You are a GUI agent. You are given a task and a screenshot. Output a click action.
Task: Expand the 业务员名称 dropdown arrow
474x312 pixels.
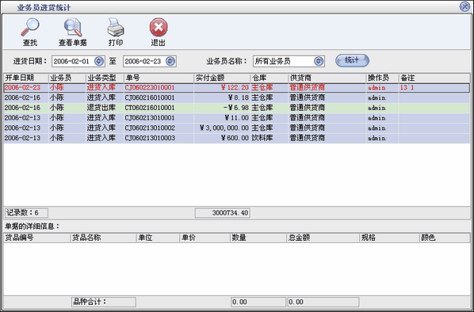[319, 61]
